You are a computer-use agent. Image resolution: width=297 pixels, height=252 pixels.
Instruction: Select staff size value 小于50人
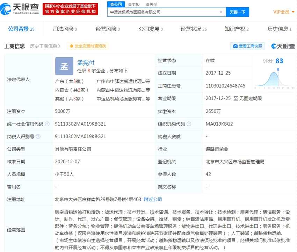tap(64, 174)
